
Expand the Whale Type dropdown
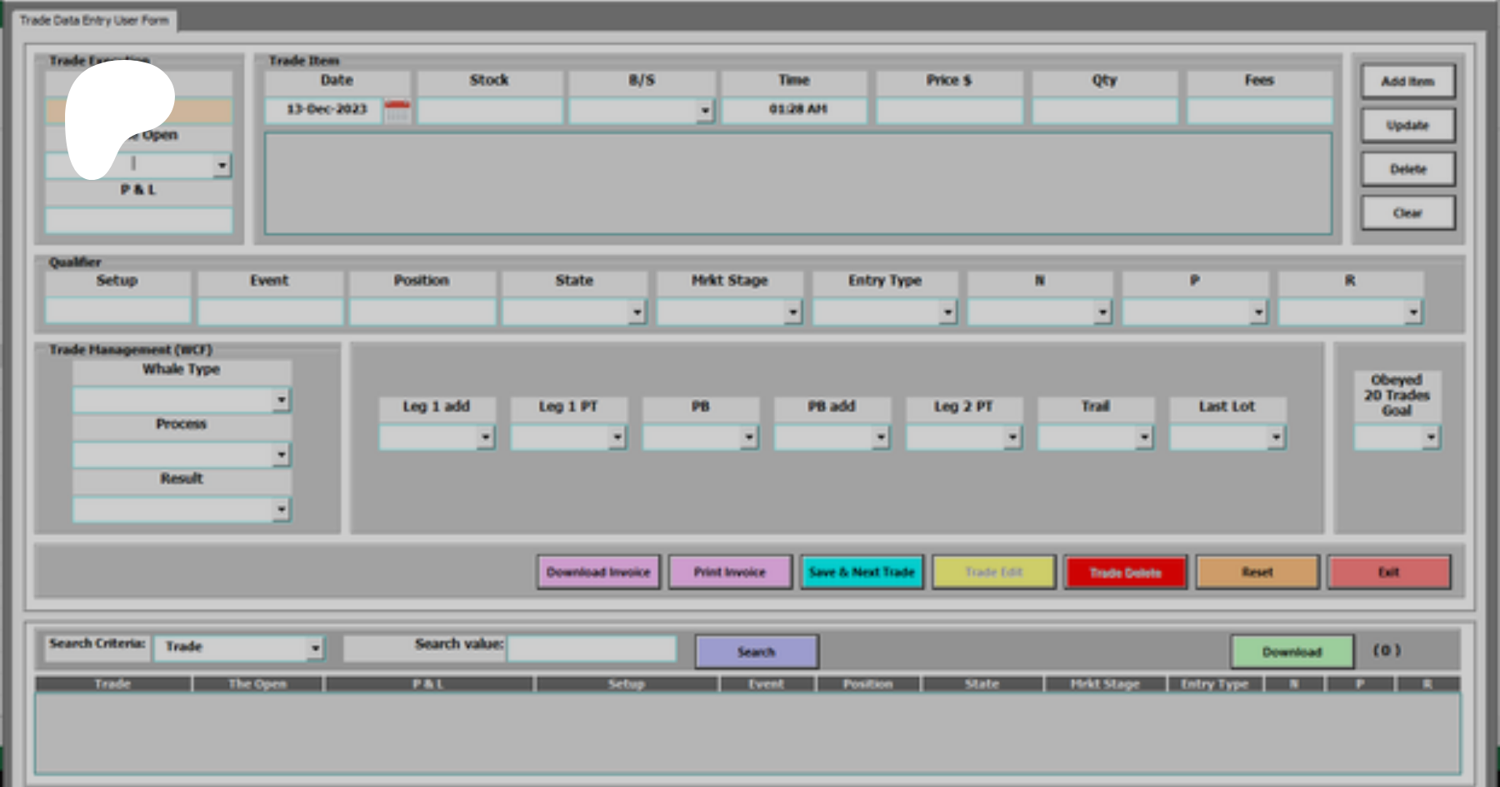(281, 401)
